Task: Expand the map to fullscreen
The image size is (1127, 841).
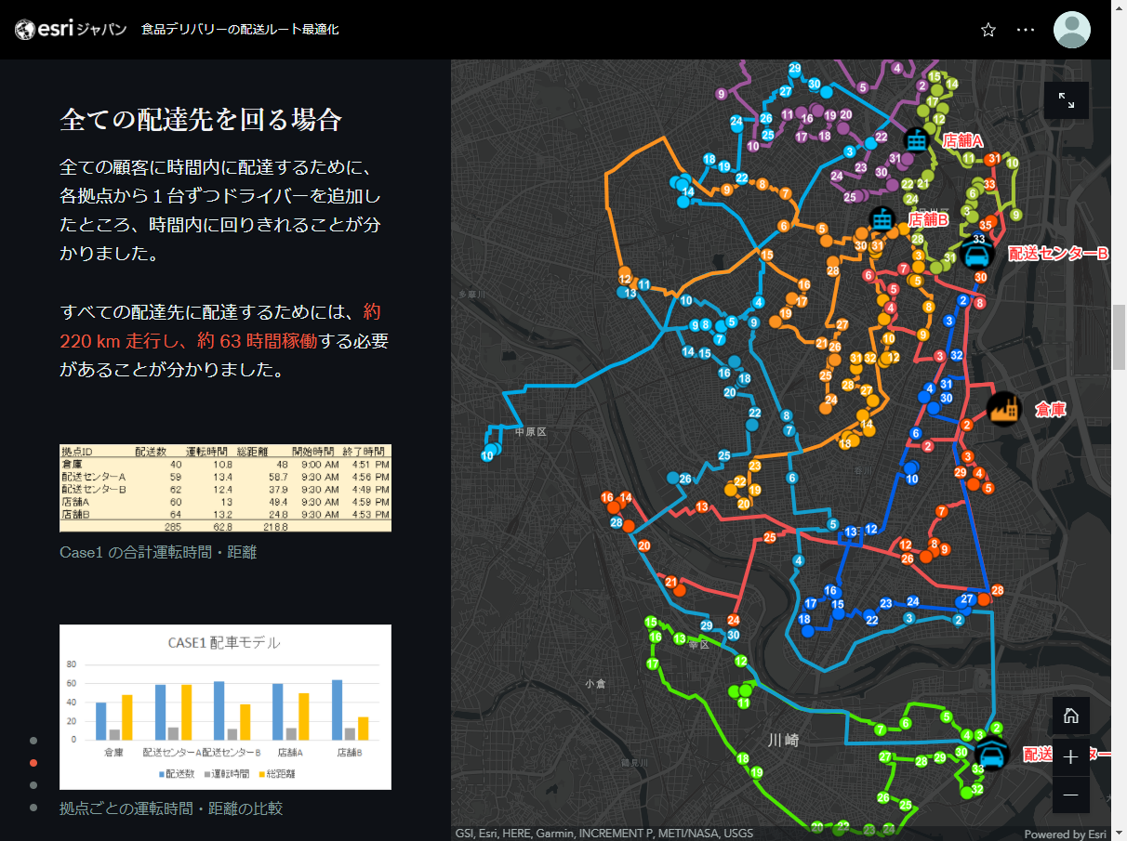Action: (1067, 100)
